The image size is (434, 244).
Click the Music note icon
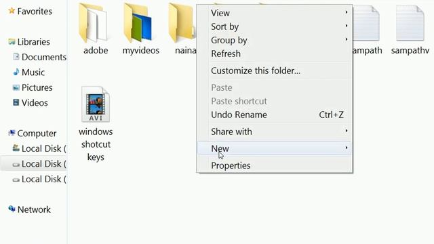(x=16, y=73)
